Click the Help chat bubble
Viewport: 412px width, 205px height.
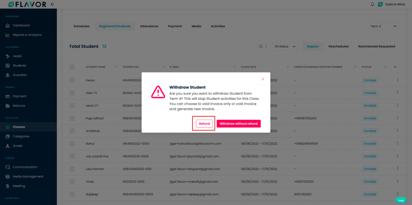pyautogui.click(x=400, y=200)
